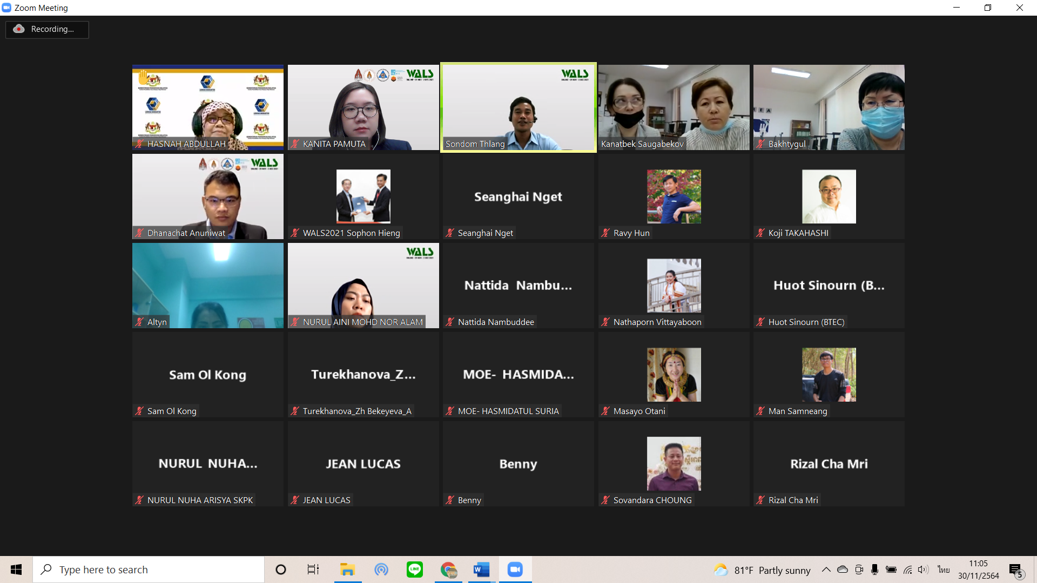This screenshot has height=583, width=1037.
Task: Open File Explorer from the taskbar
Action: pyautogui.click(x=347, y=570)
